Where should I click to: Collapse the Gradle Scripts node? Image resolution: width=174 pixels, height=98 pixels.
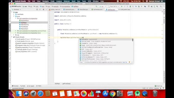12,37
